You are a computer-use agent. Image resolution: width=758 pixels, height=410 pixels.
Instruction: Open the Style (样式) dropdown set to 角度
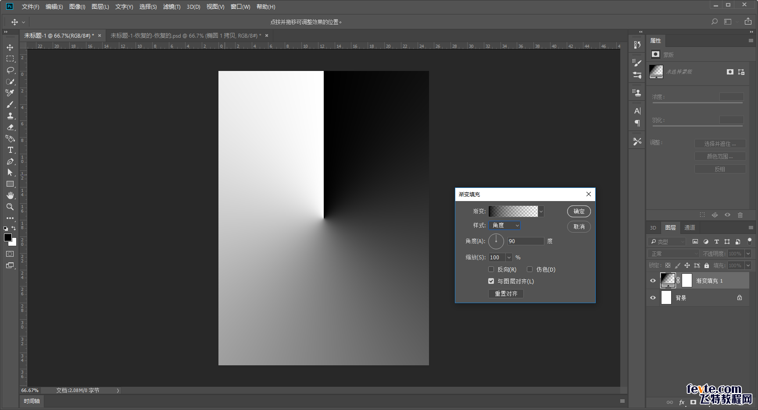(504, 225)
